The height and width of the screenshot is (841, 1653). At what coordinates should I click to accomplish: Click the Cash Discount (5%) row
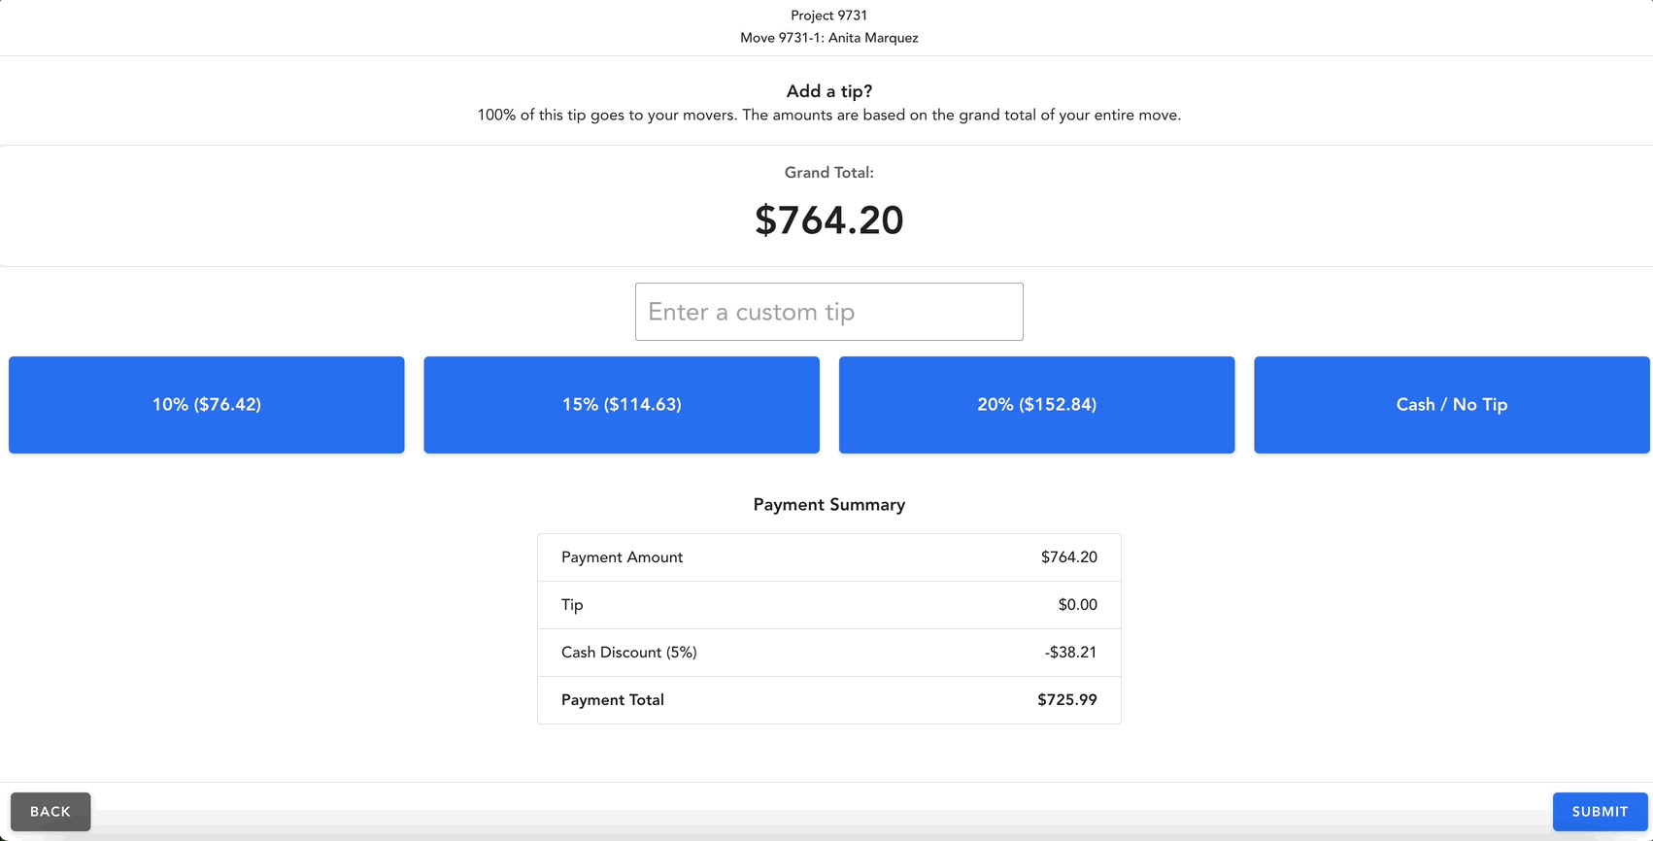point(828,652)
